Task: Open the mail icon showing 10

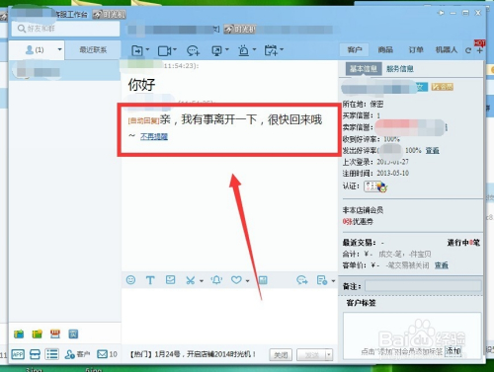Action: click(x=107, y=354)
